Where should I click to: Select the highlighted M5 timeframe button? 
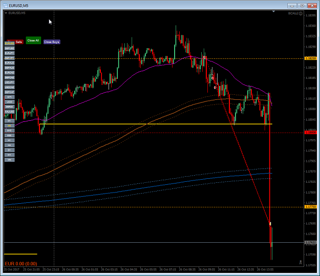(10, 126)
